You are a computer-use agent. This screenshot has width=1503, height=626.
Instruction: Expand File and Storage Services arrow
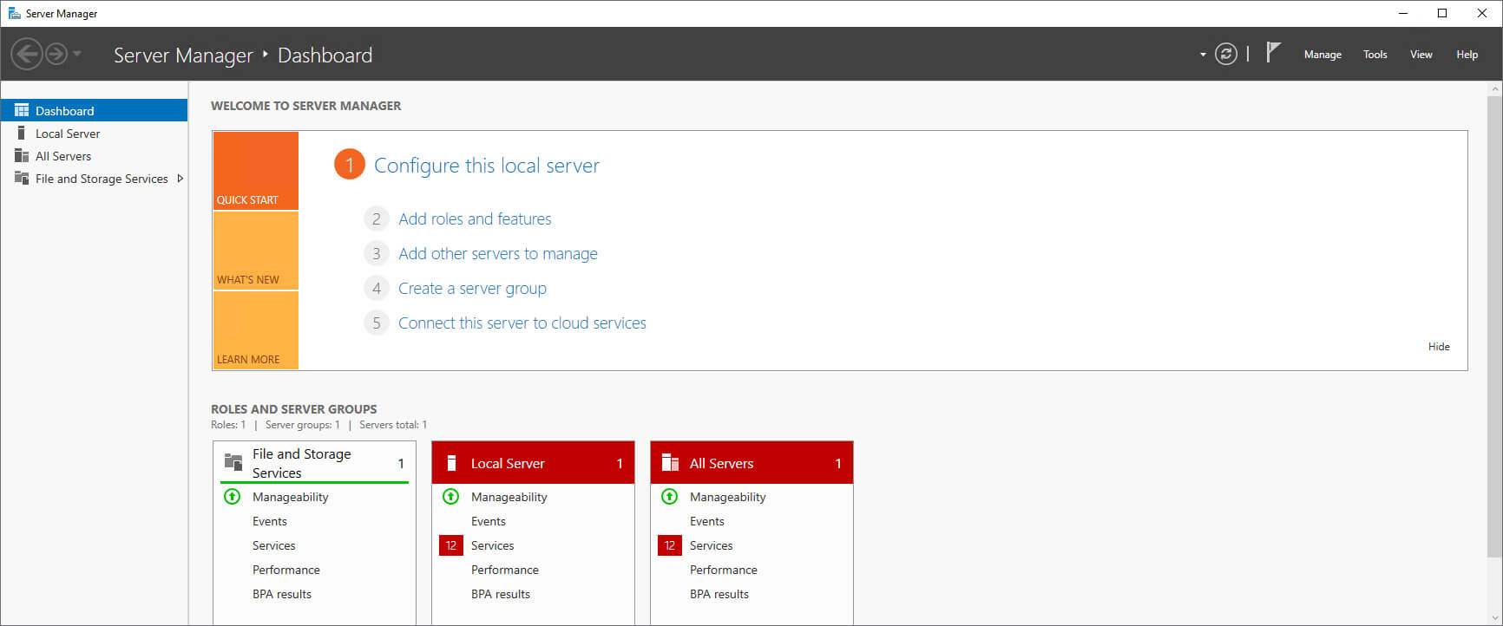click(x=180, y=178)
